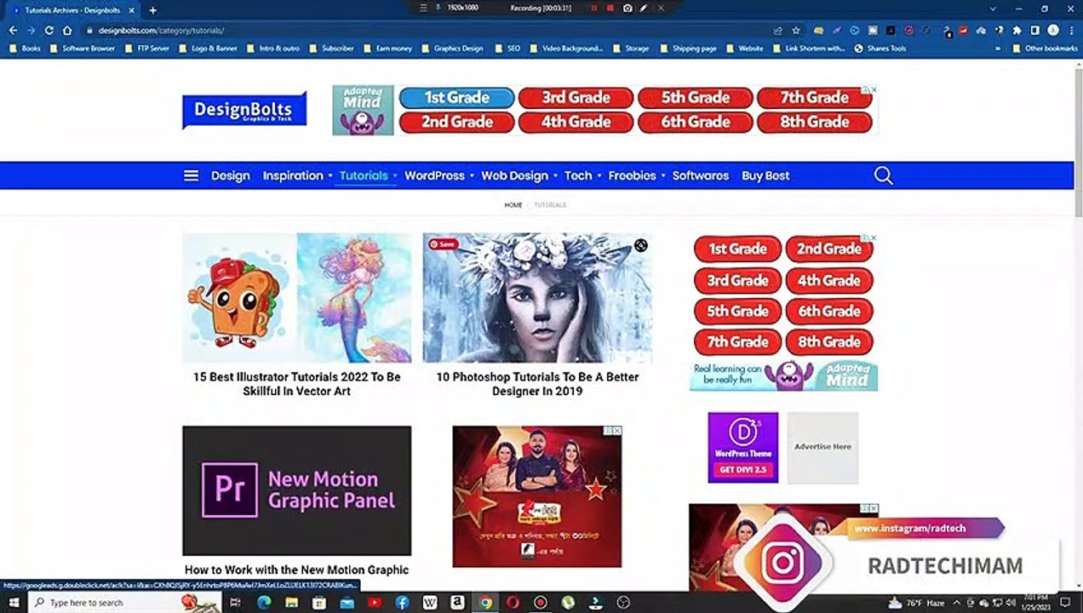Click the browser address bar URL

[161, 31]
